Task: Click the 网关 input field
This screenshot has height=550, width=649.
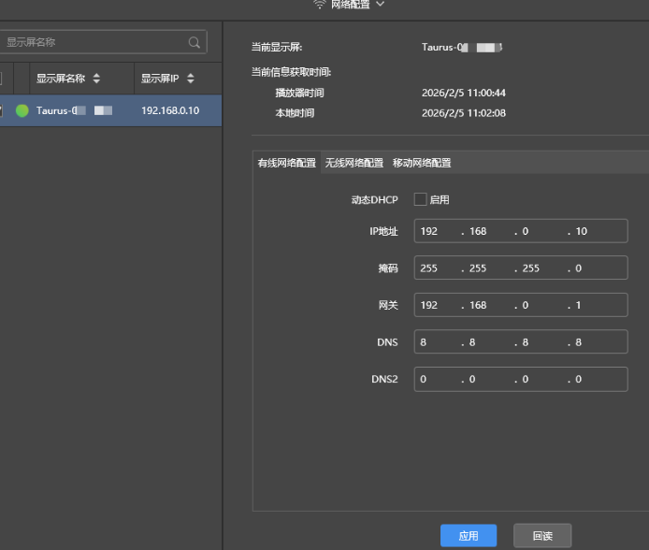Action: coord(520,305)
